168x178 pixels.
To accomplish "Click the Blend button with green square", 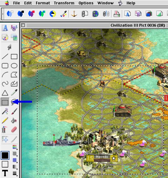I will (x=42, y=14).
